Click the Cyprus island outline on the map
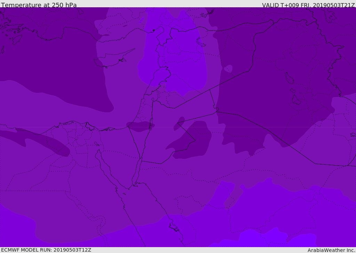This screenshot has height=253, width=356. [114, 58]
